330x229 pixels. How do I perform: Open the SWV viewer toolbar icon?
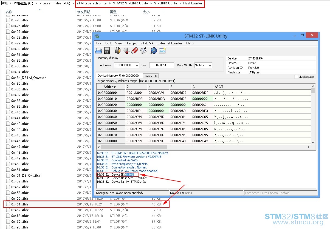coord(162,51)
